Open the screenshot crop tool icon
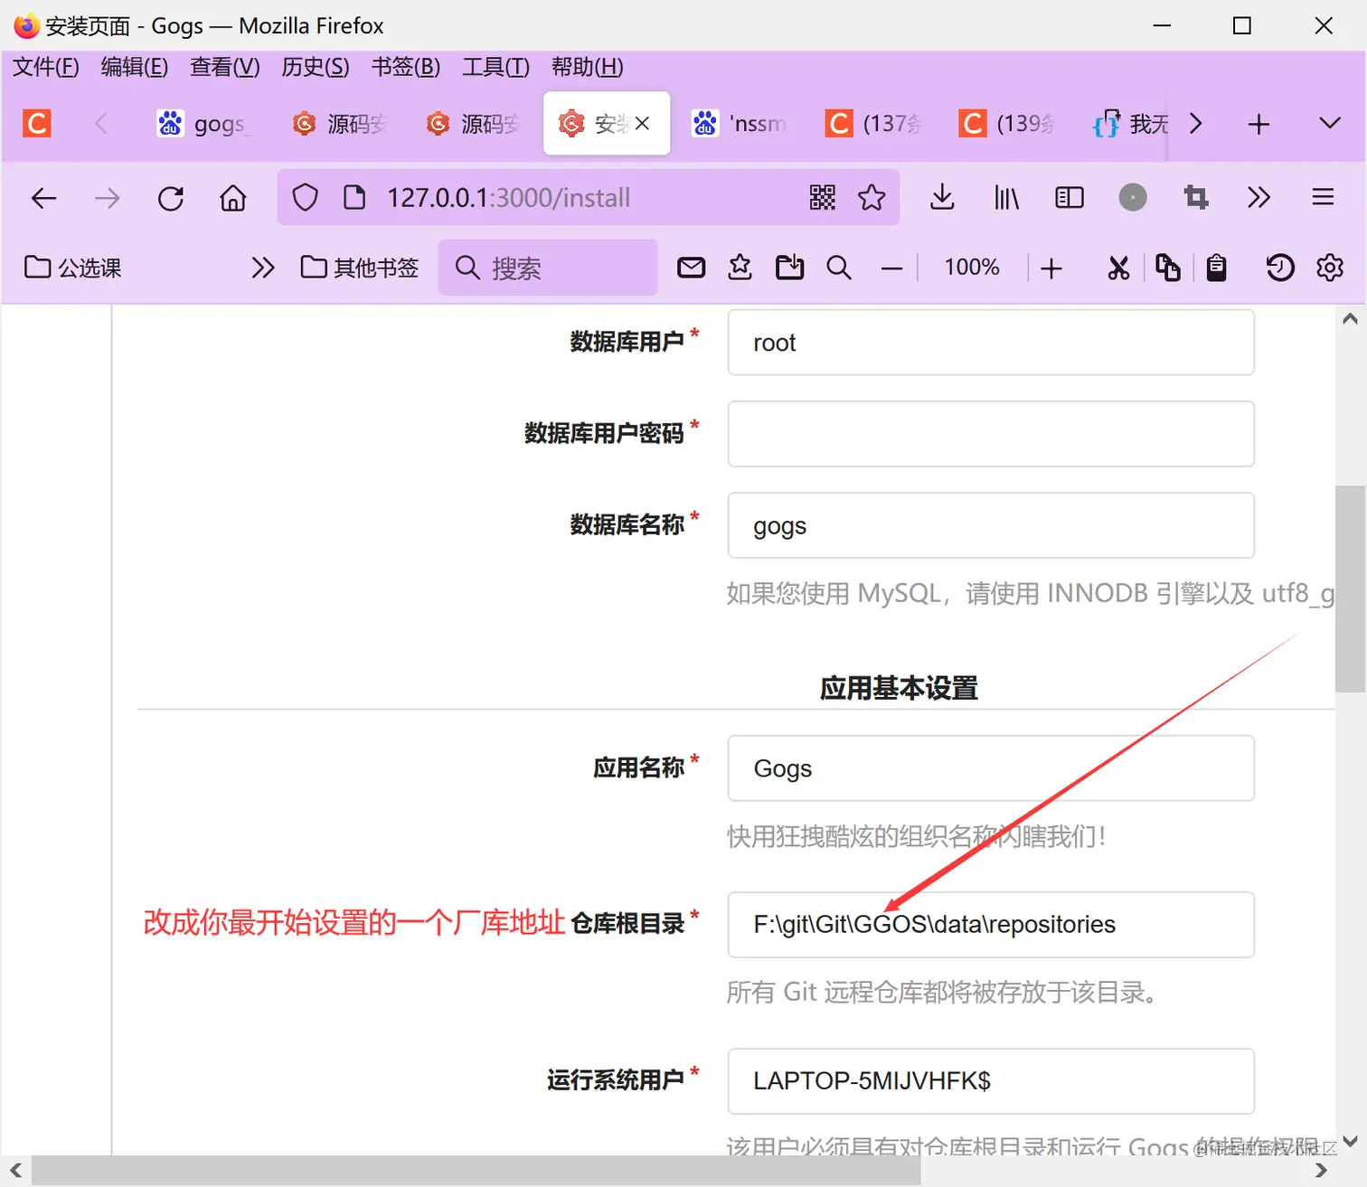The width and height of the screenshot is (1367, 1187). (x=1196, y=198)
